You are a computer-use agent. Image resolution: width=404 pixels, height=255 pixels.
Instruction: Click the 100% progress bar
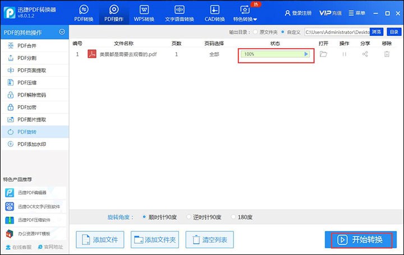pyautogui.click(x=275, y=54)
